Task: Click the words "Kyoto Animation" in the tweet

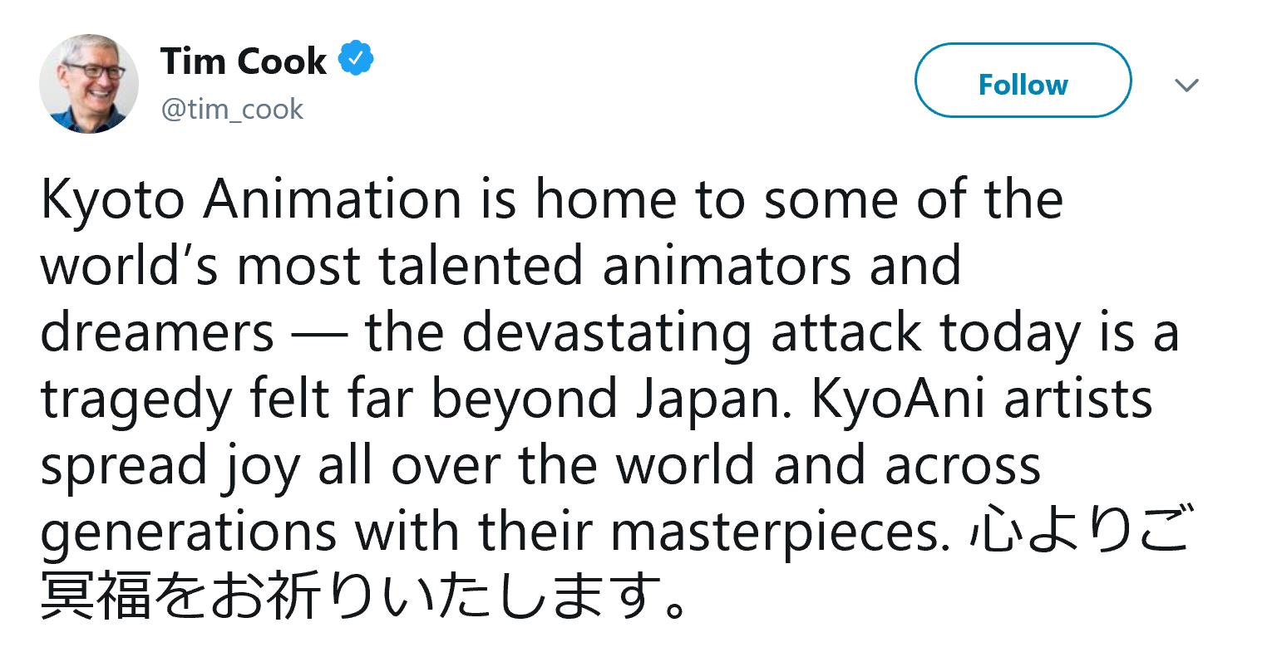Action: (x=249, y=202)
